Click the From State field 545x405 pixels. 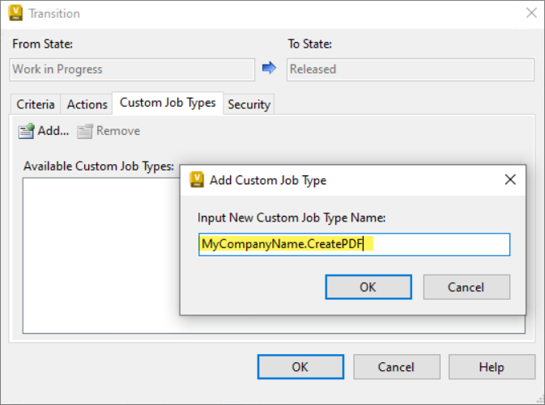(132, 70)
